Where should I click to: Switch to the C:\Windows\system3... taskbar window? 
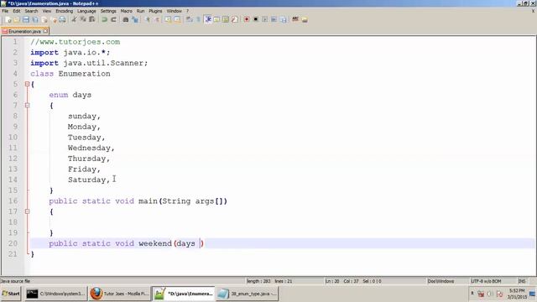click(56, 294)
